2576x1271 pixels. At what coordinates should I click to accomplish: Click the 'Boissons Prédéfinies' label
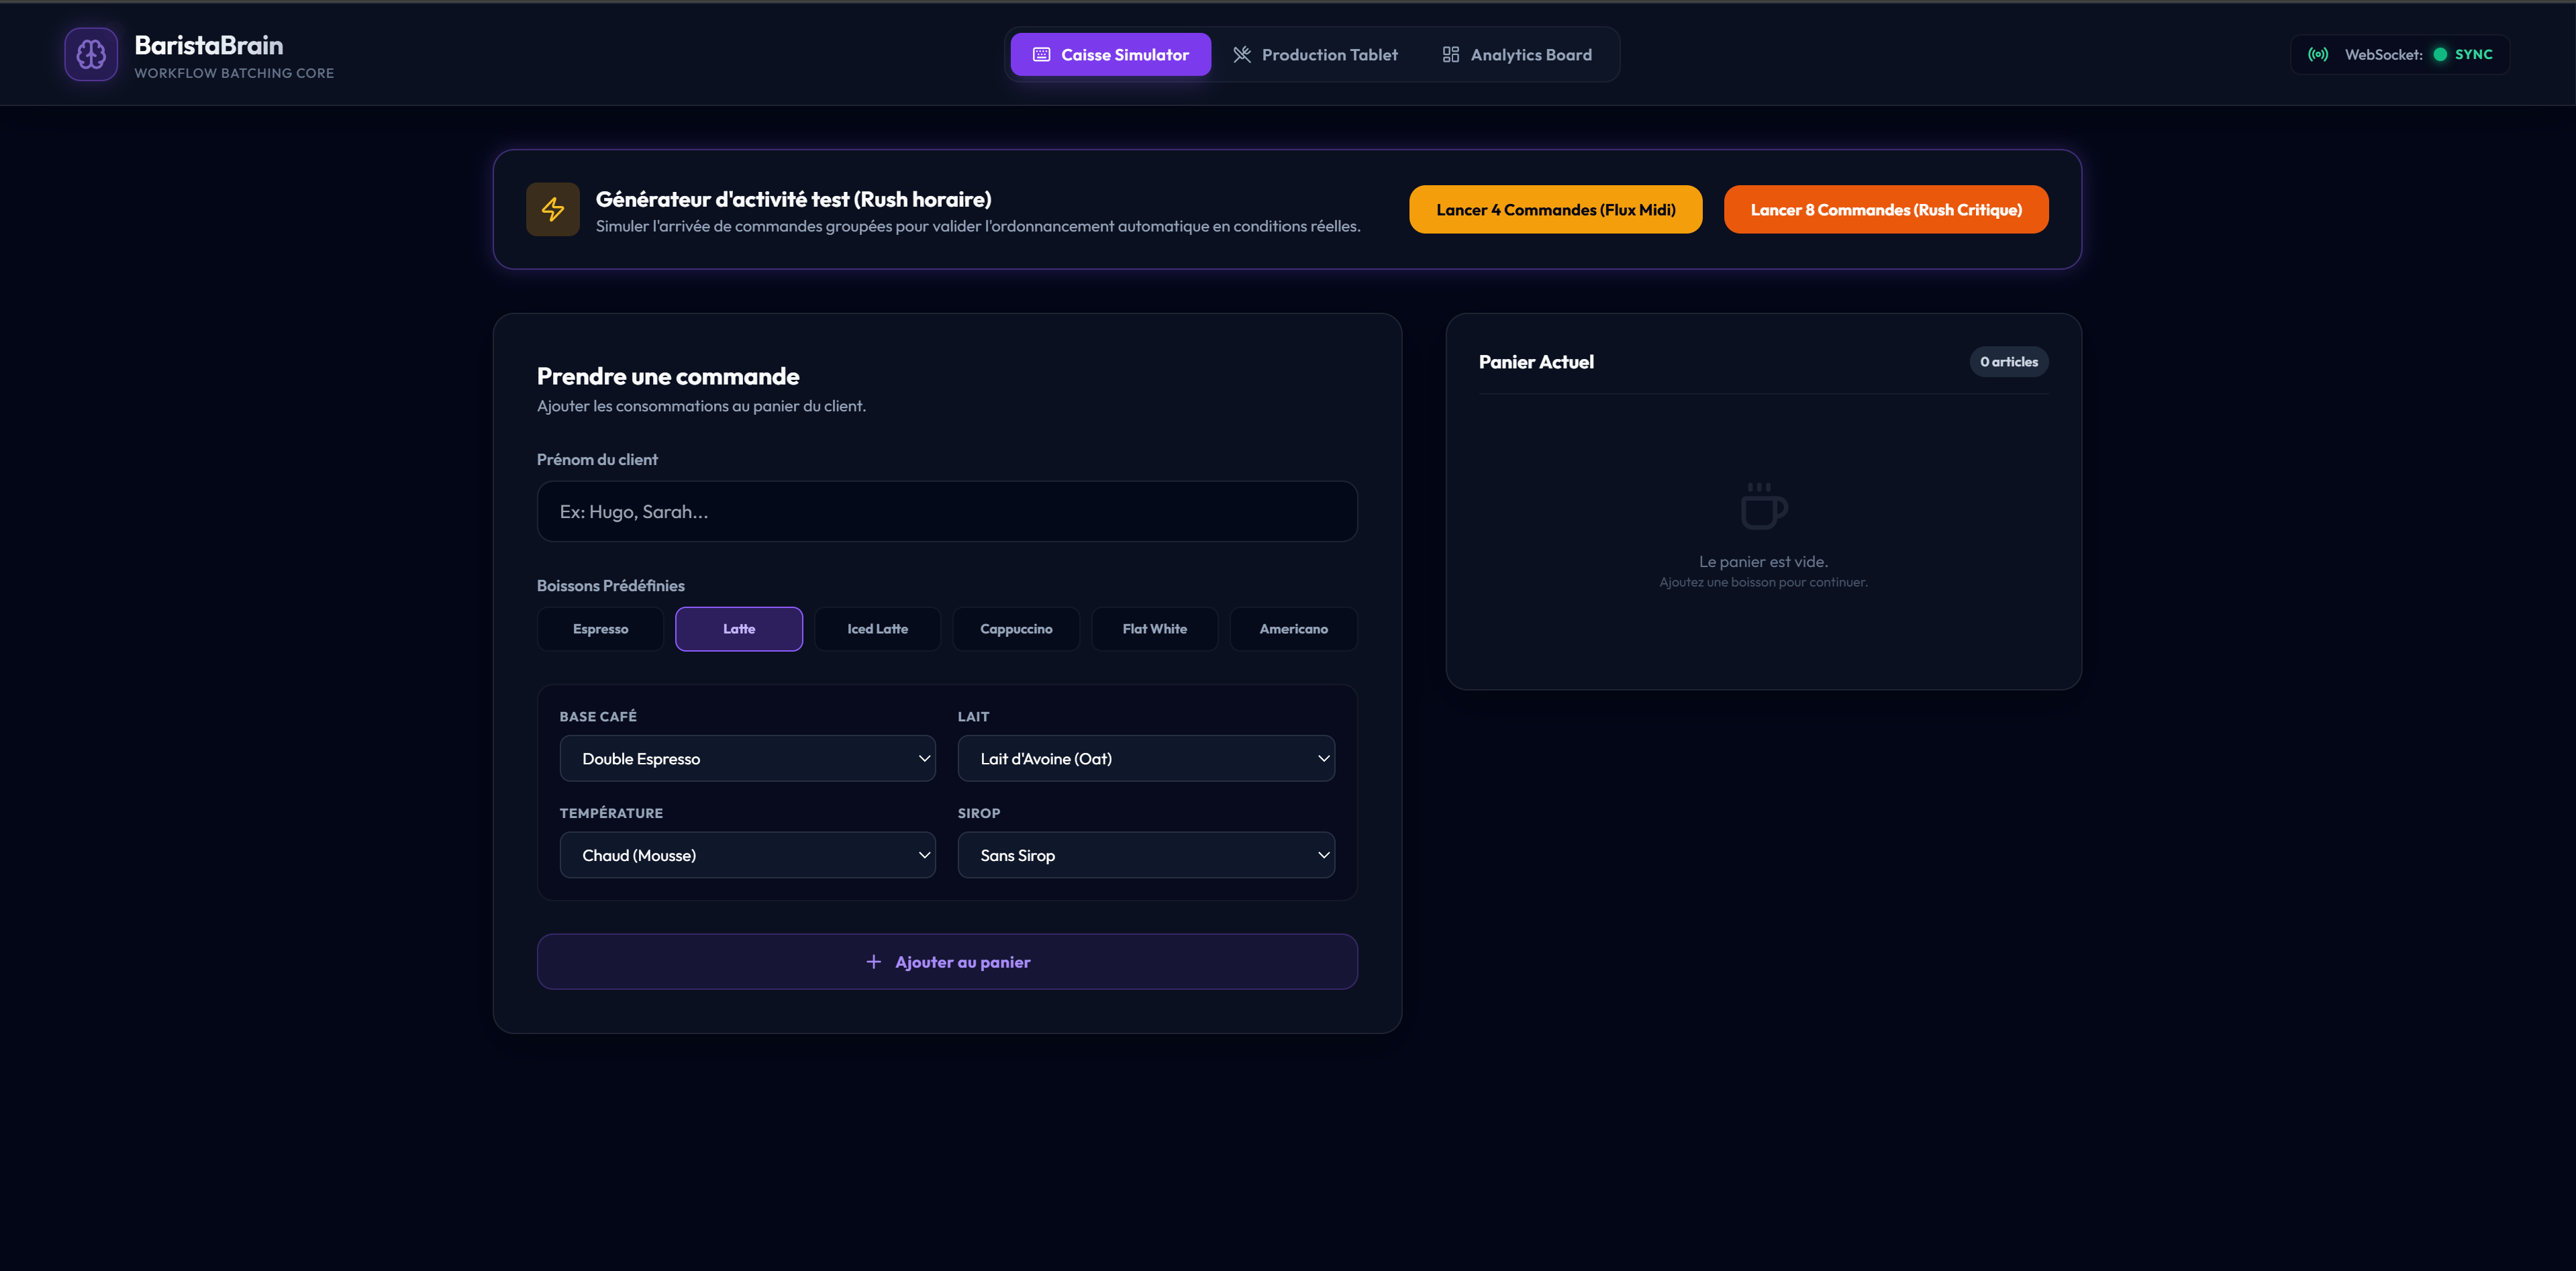tap(611, 586)
